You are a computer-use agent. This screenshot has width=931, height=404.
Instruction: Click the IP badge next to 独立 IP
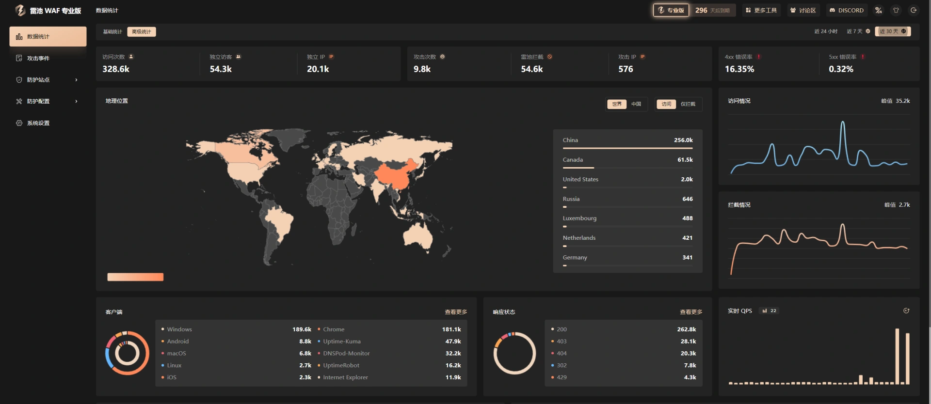coord(331,57)
